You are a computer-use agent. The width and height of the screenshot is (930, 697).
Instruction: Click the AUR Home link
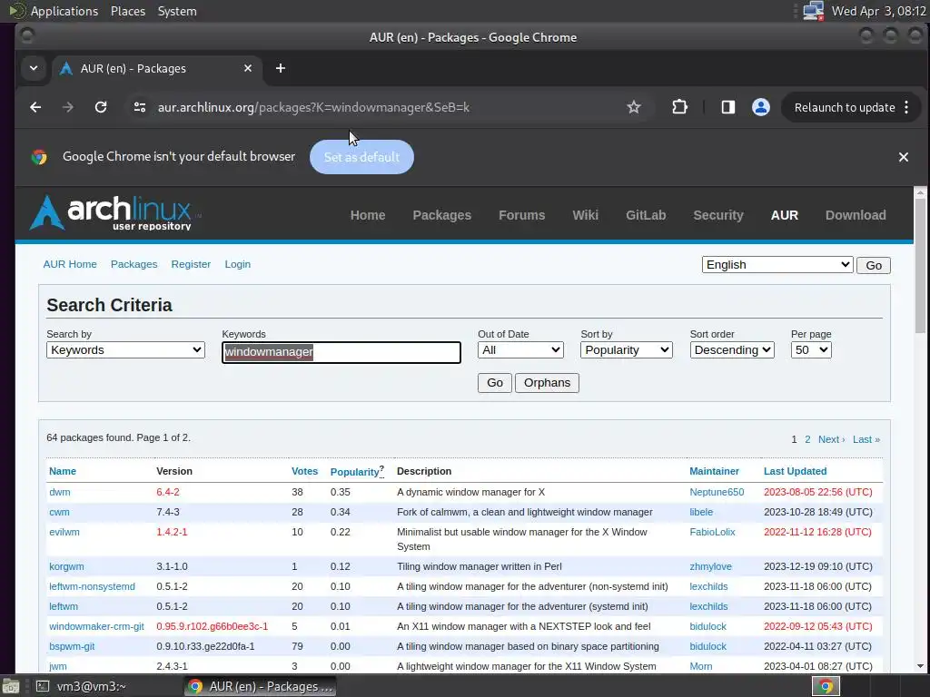(x=70, y=264)
